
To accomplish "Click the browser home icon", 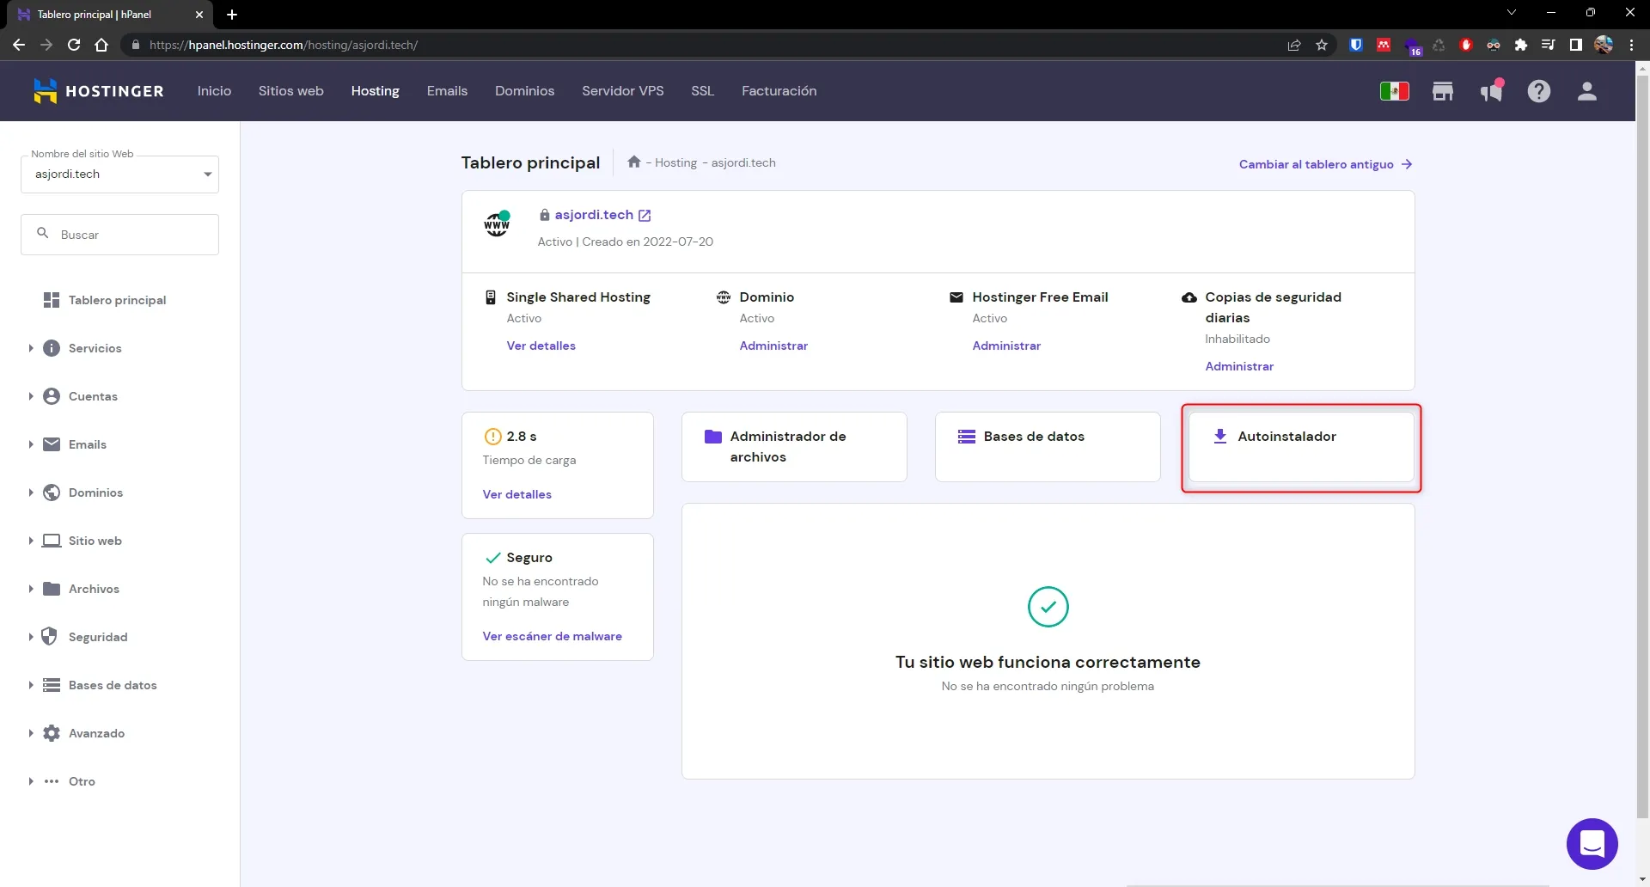I will (101, 45).
